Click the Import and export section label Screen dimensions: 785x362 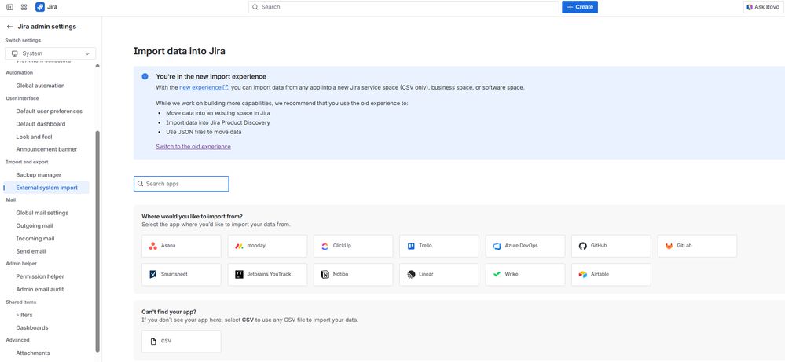click(x=27, y=162)
